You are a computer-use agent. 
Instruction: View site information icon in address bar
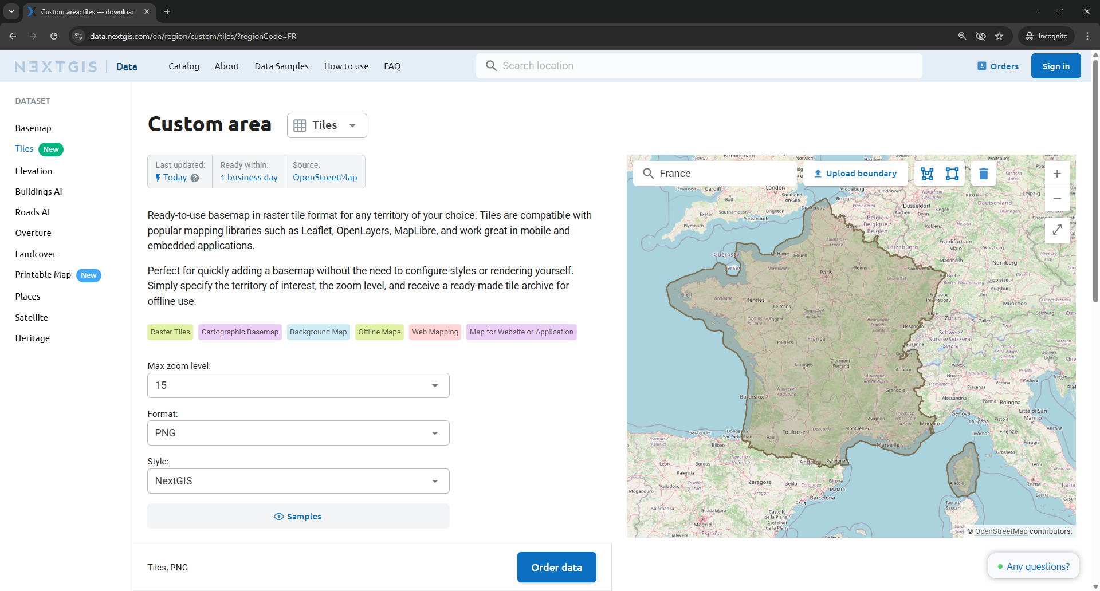[79, 36]
